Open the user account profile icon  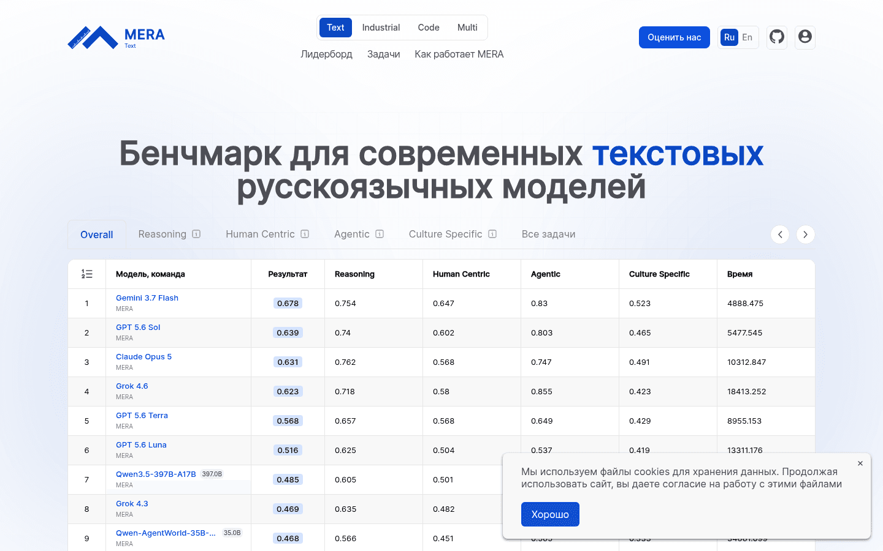[x=805, y=37]
